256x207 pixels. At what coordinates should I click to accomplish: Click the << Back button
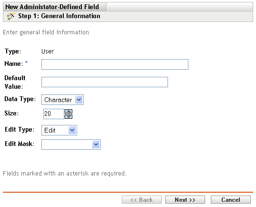142,200
